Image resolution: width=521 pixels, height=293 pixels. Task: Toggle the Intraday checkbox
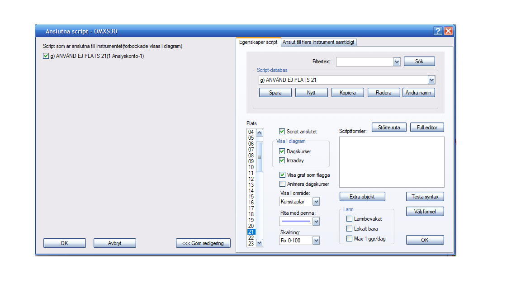click(282, 161)
